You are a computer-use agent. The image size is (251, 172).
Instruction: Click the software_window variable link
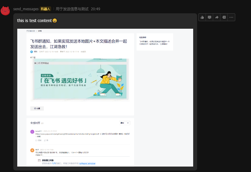tap(87, 163)
